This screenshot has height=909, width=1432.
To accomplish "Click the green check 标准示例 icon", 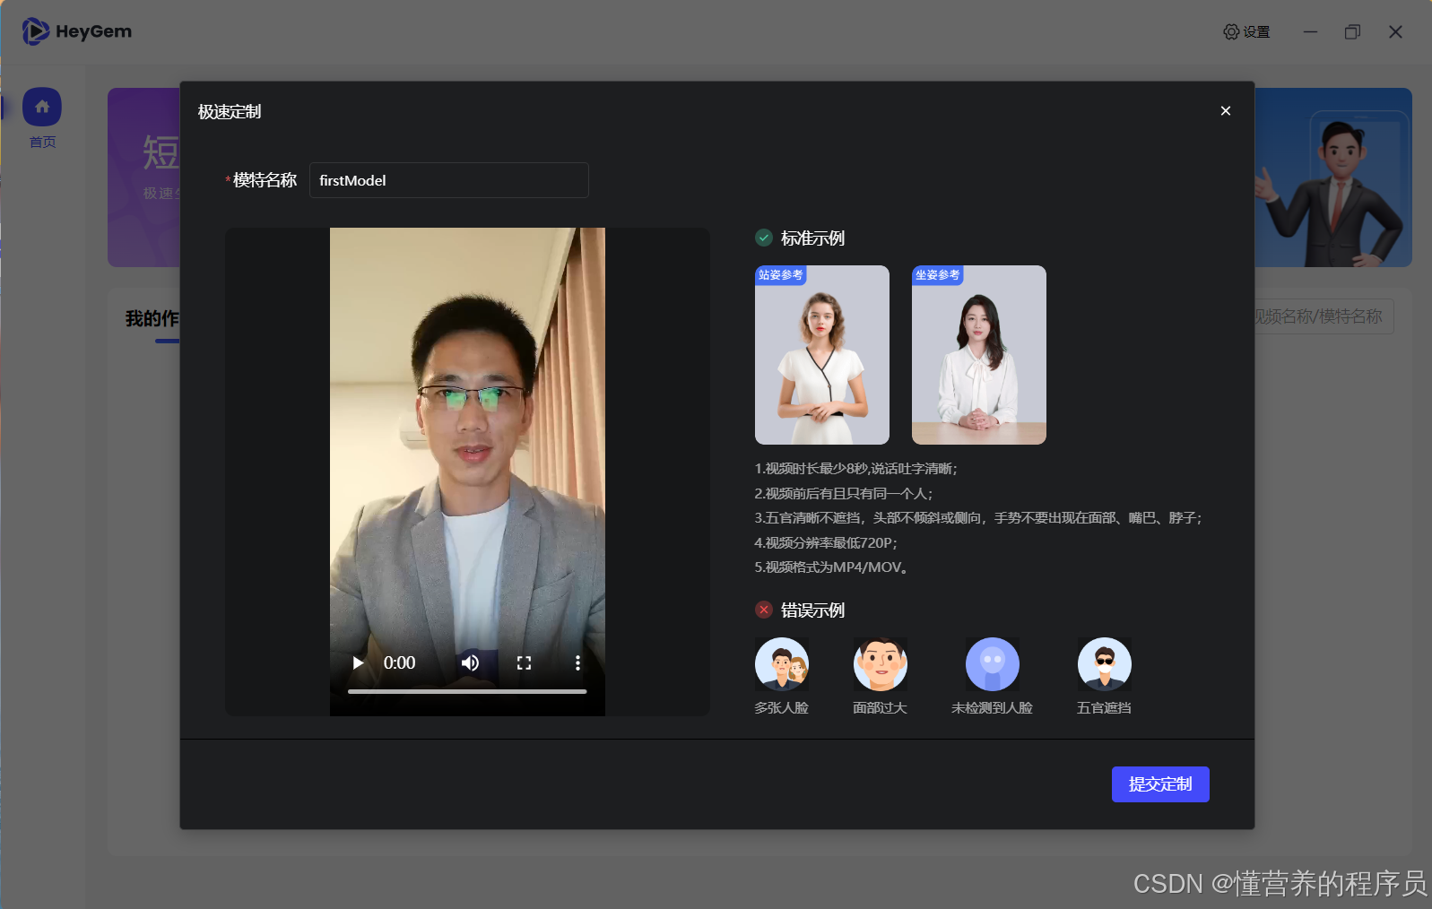I will click(764, 238).
